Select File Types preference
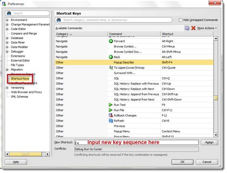The height and width of the screenshot is (173, 227). point(17,65)
